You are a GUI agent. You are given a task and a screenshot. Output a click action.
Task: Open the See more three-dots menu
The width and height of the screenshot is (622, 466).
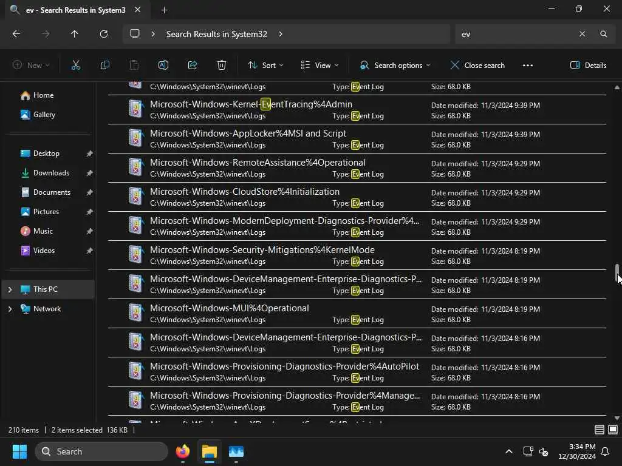pyautogui.click(x=528, y=66)
